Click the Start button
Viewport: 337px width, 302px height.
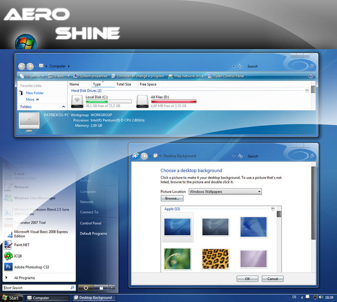[11, 298]
